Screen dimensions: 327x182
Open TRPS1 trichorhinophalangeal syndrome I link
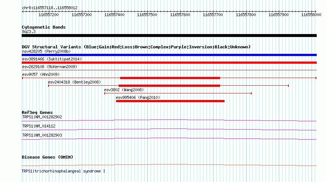click(64, 171)
